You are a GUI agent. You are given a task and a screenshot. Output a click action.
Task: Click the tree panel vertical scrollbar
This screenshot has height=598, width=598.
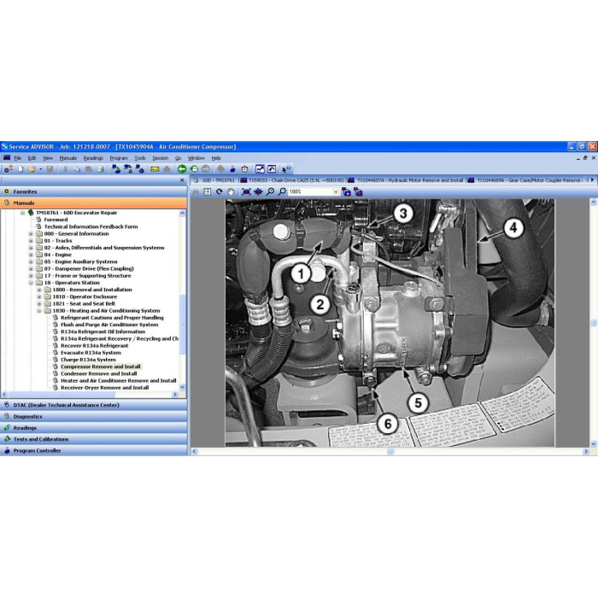pos(182,300)
